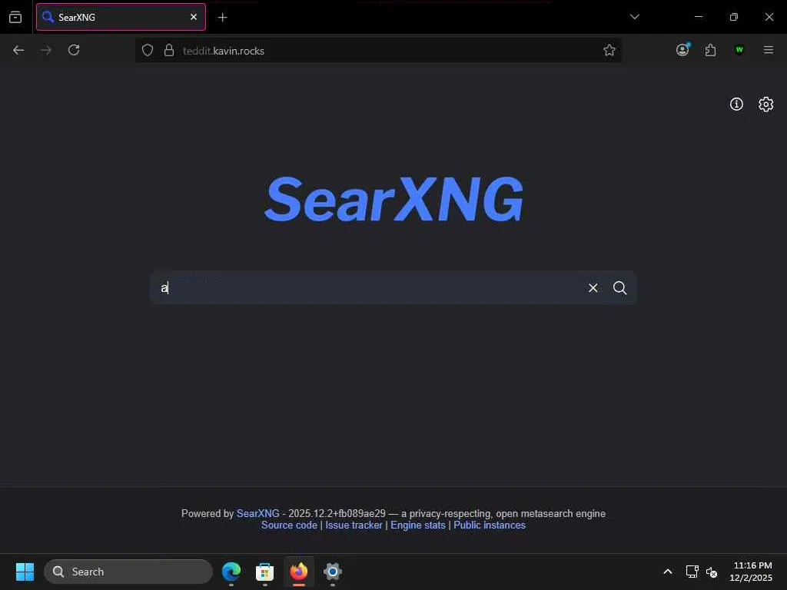Select the SearXNG browser tab

[x=121, y=17]
